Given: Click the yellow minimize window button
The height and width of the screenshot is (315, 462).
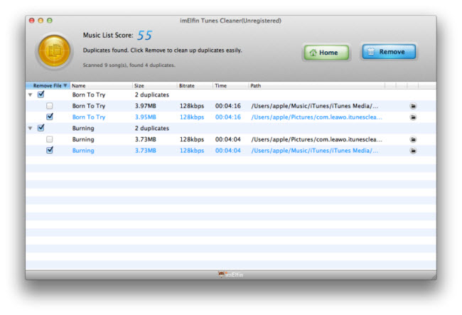Looking at the screenshot, I should 41,21.
